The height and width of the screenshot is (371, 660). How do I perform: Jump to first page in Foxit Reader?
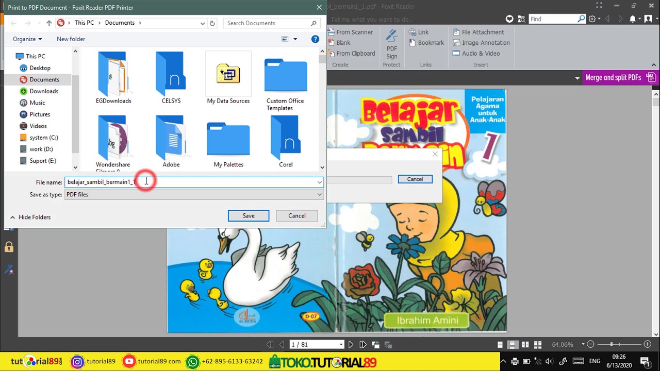[270, 345]
